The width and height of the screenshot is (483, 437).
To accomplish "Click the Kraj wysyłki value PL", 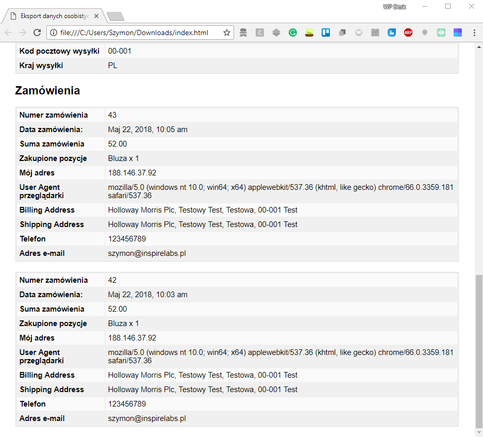I will [x=112, y=66].
